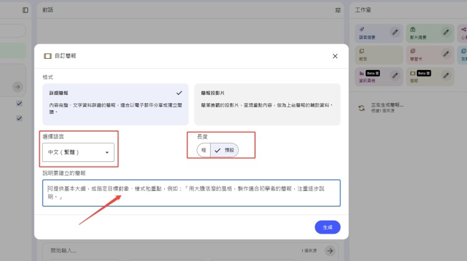467x261 pixels.
Task: Click the 1 個來源 label in chat box
Action: click(x=309, y=251)
